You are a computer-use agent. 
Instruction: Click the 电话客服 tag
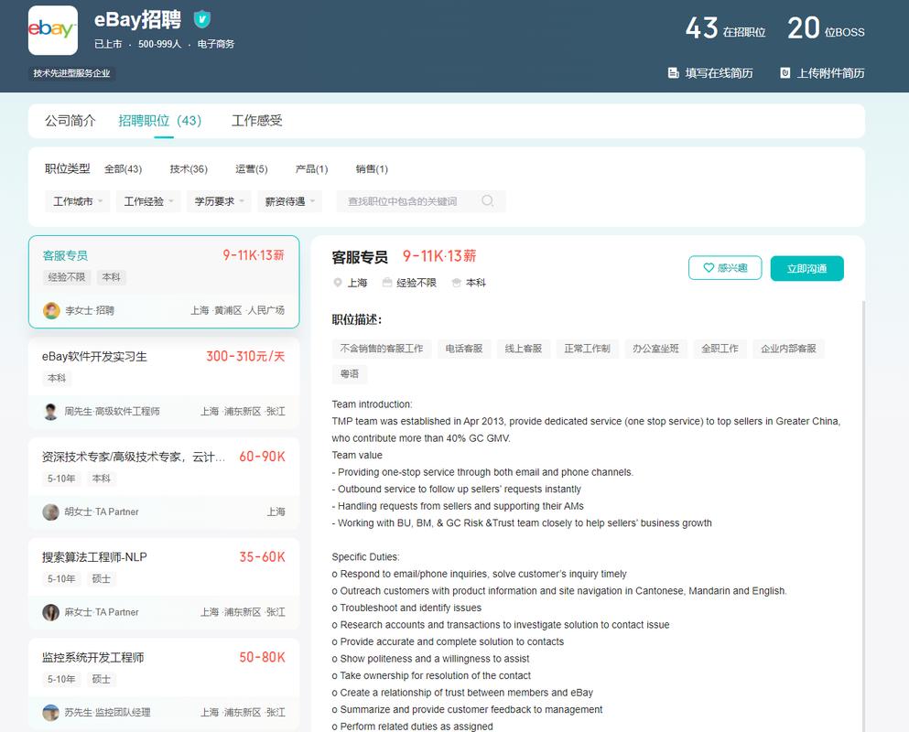pyautogui.click(x=464, y=349)
